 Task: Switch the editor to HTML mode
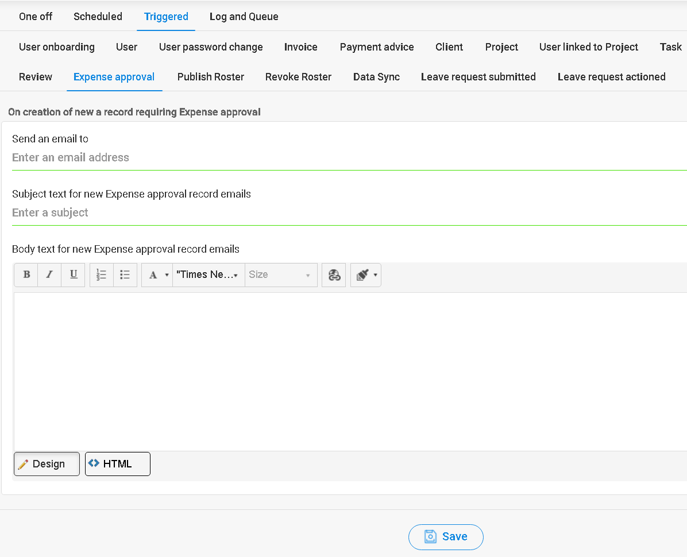tap(117, 464)
